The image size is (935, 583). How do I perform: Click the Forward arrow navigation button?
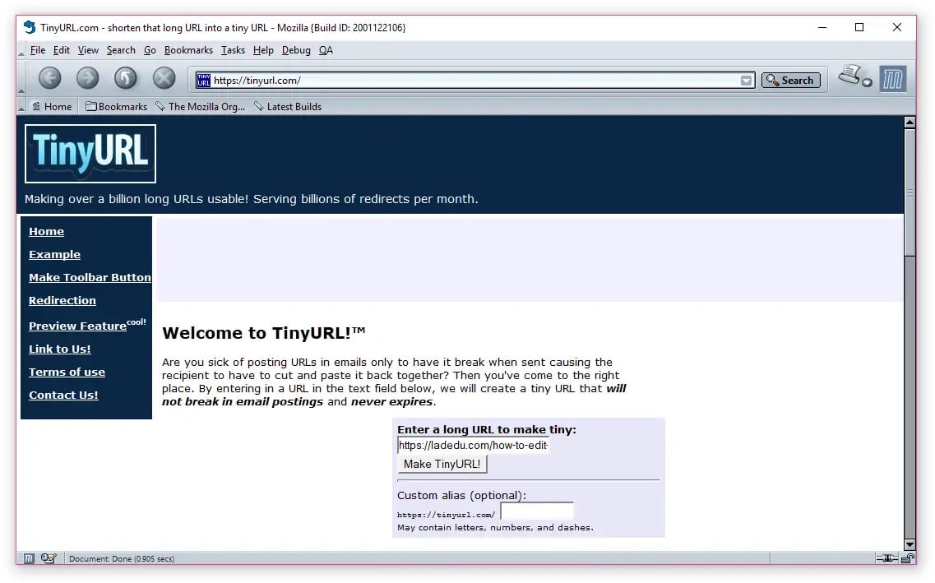pos(88,78)
